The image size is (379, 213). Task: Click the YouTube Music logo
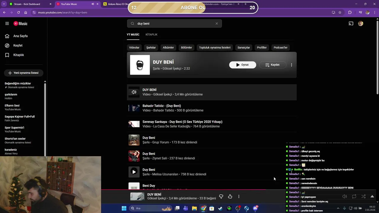point(20,24)
